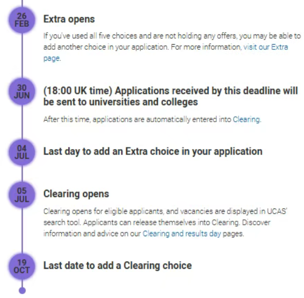Click the 05 JUL timeline date marker

(x=22, y=194)
